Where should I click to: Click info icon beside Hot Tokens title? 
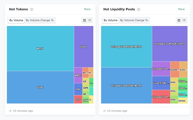pyautogui.click(x=32, y=9)
